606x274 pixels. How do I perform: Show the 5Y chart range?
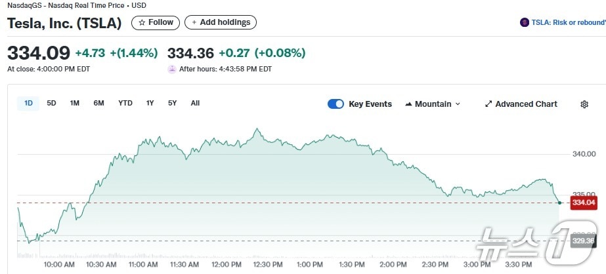(173, 103)
